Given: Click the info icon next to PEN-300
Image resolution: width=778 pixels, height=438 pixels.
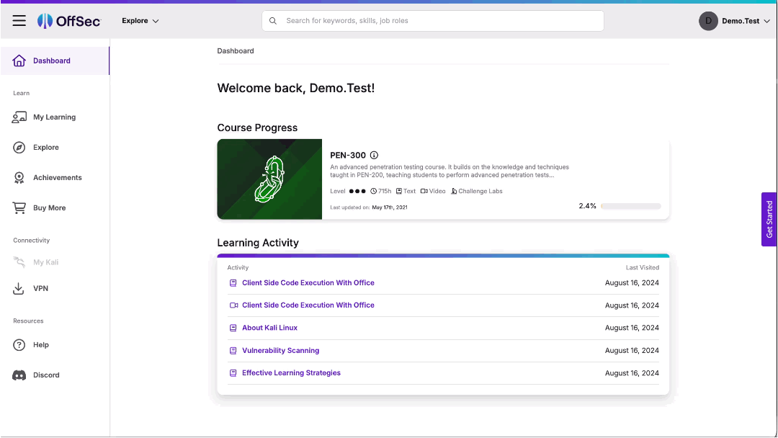Looking at the screenshot, I should click(374, 155).
